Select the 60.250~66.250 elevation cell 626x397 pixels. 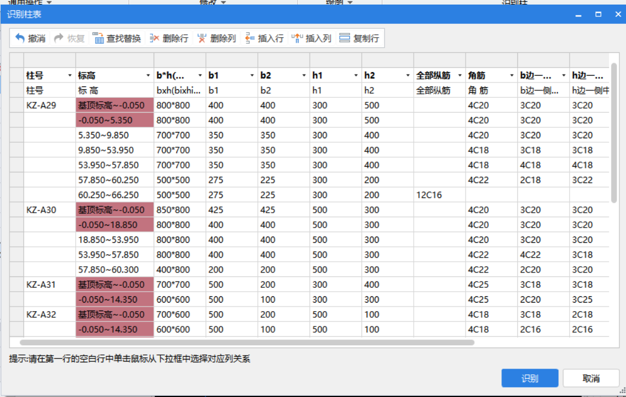(x=114, y=195)
